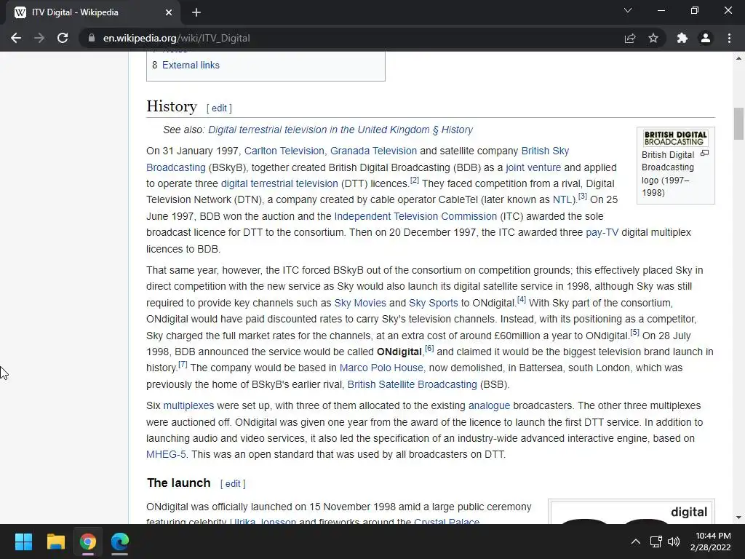Viewport: 745px width, 559px height.
Task: Jump to citation reference [2]
Action: pos(414,181)
